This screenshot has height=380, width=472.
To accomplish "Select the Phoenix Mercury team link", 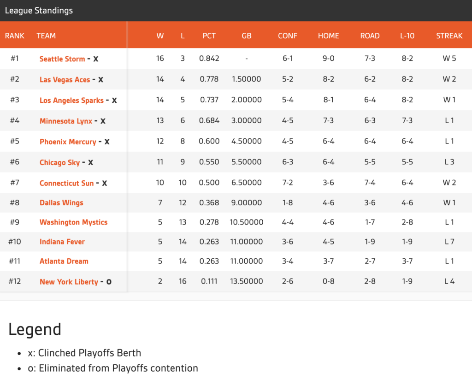I will [x=68, y=142].
